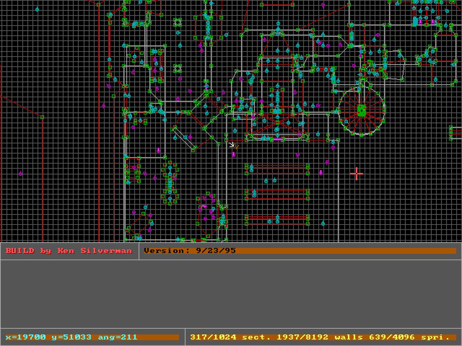Click the x=19700 coordinate readout
The width and height of the screenshot is (462, 346).
tap(25, 337)
